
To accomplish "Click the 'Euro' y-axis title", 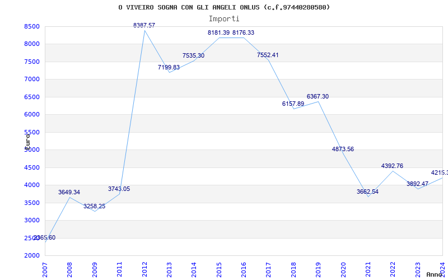I will [27, 142].
